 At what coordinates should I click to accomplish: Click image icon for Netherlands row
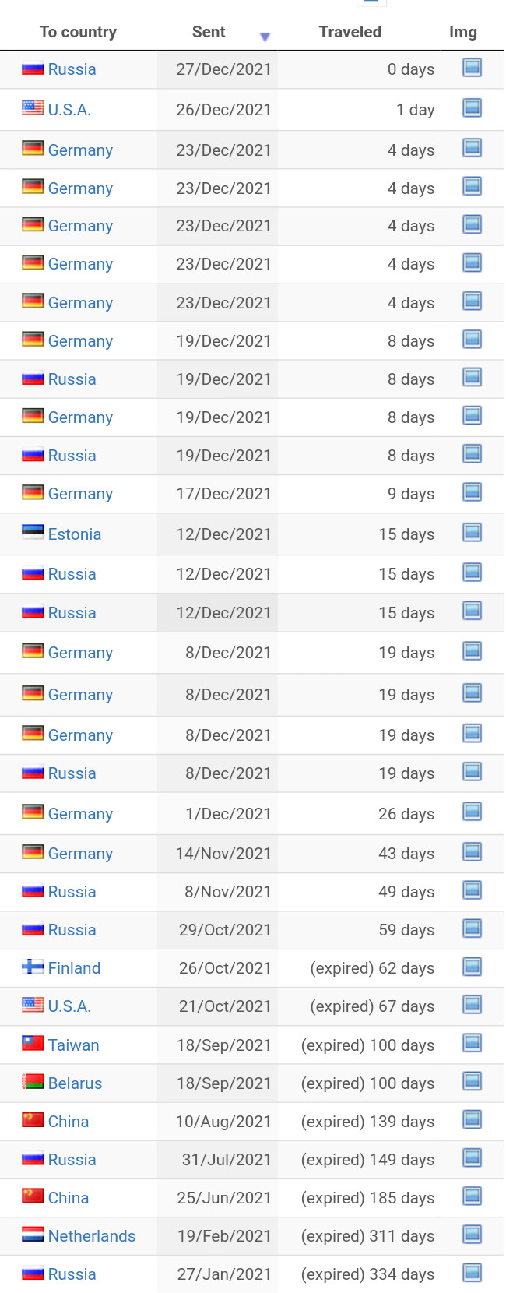tap(472, 1235)
